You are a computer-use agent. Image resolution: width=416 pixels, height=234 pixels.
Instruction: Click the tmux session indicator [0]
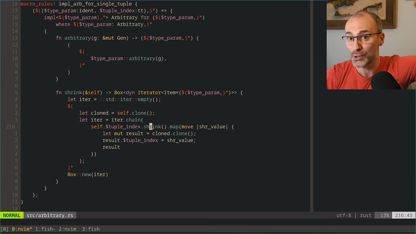(5, 229)
